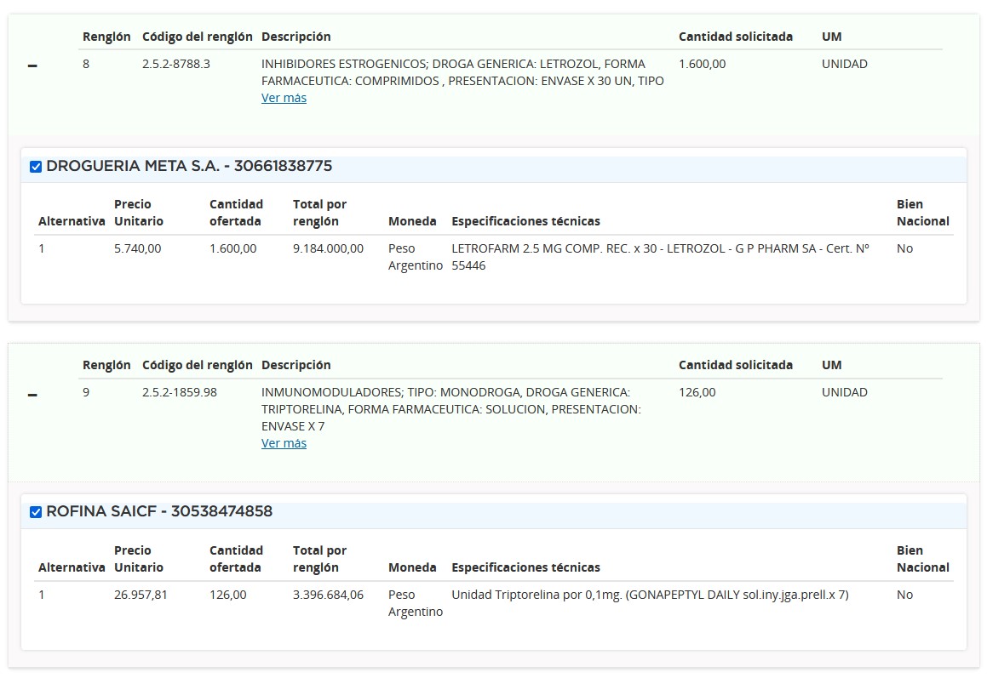Click the unit price 5.740,00

pos(137,248)
